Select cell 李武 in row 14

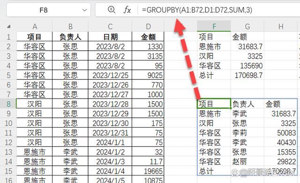(70, 161)
